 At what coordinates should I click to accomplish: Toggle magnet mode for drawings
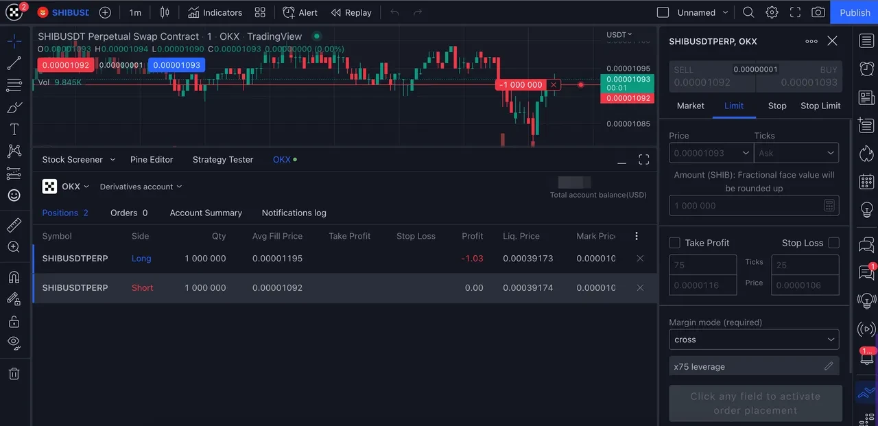click(x=14, y=277)
